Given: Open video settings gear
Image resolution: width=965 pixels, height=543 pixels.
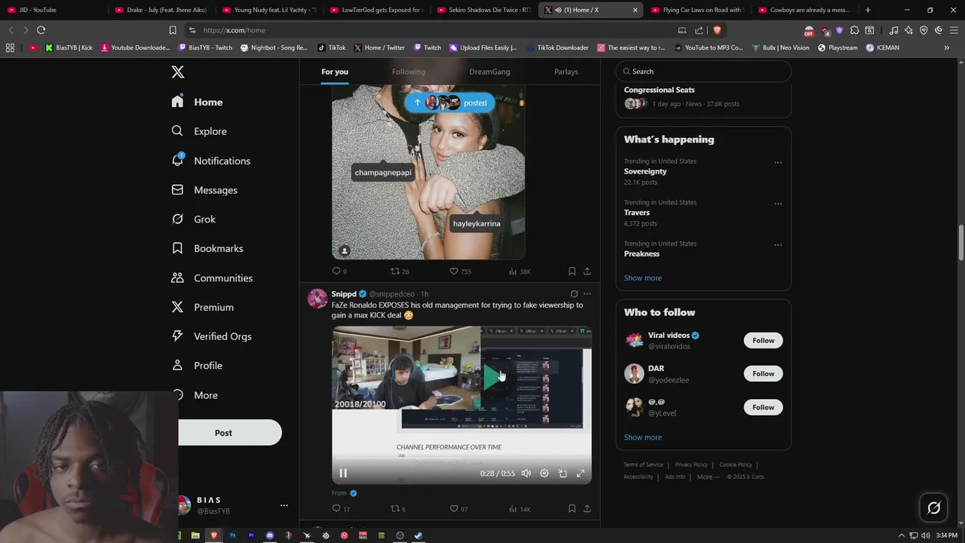Looking at the screenshot, I should [544, 473].
